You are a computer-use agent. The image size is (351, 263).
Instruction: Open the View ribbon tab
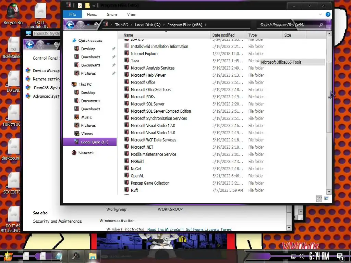click(131, 14)
